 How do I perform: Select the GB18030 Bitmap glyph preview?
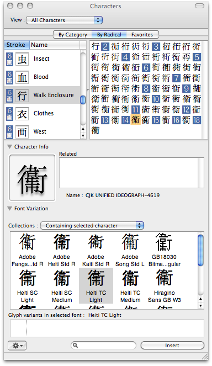point(164,242)
